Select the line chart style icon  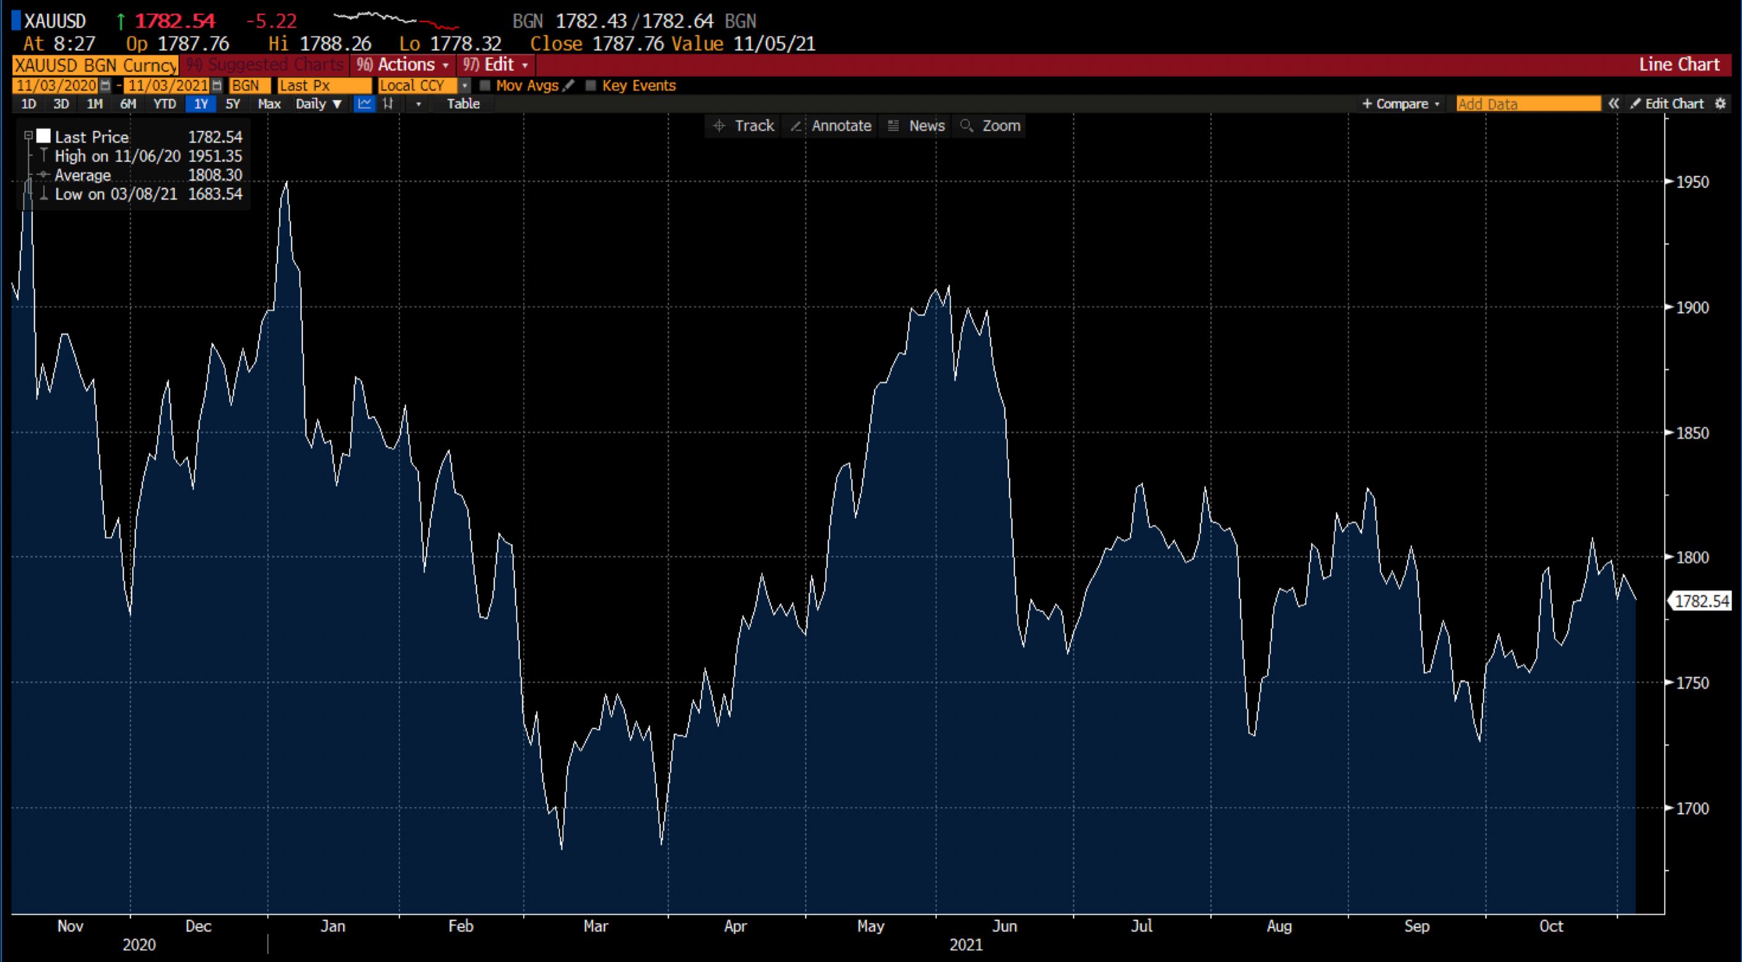[364, 103]
